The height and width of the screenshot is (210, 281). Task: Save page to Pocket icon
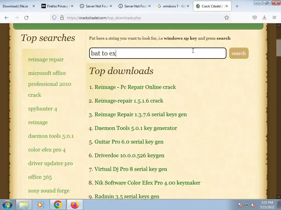pyautogui.click(x=254, y=17)
